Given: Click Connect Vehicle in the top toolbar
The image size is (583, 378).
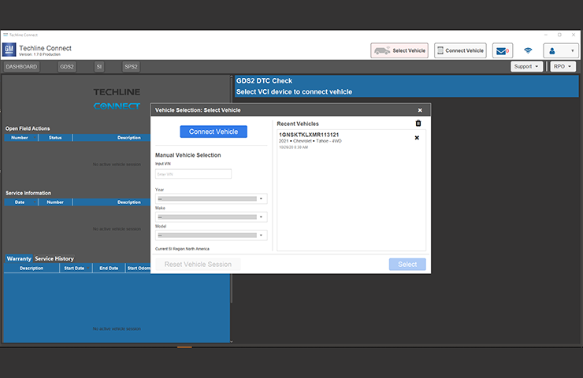Looking at the screenshot, I should pos(460,50).
